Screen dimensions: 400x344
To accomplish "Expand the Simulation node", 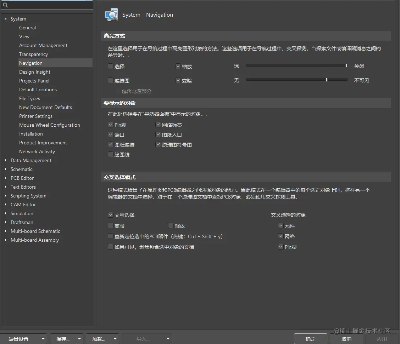I will tap(6, 213).
